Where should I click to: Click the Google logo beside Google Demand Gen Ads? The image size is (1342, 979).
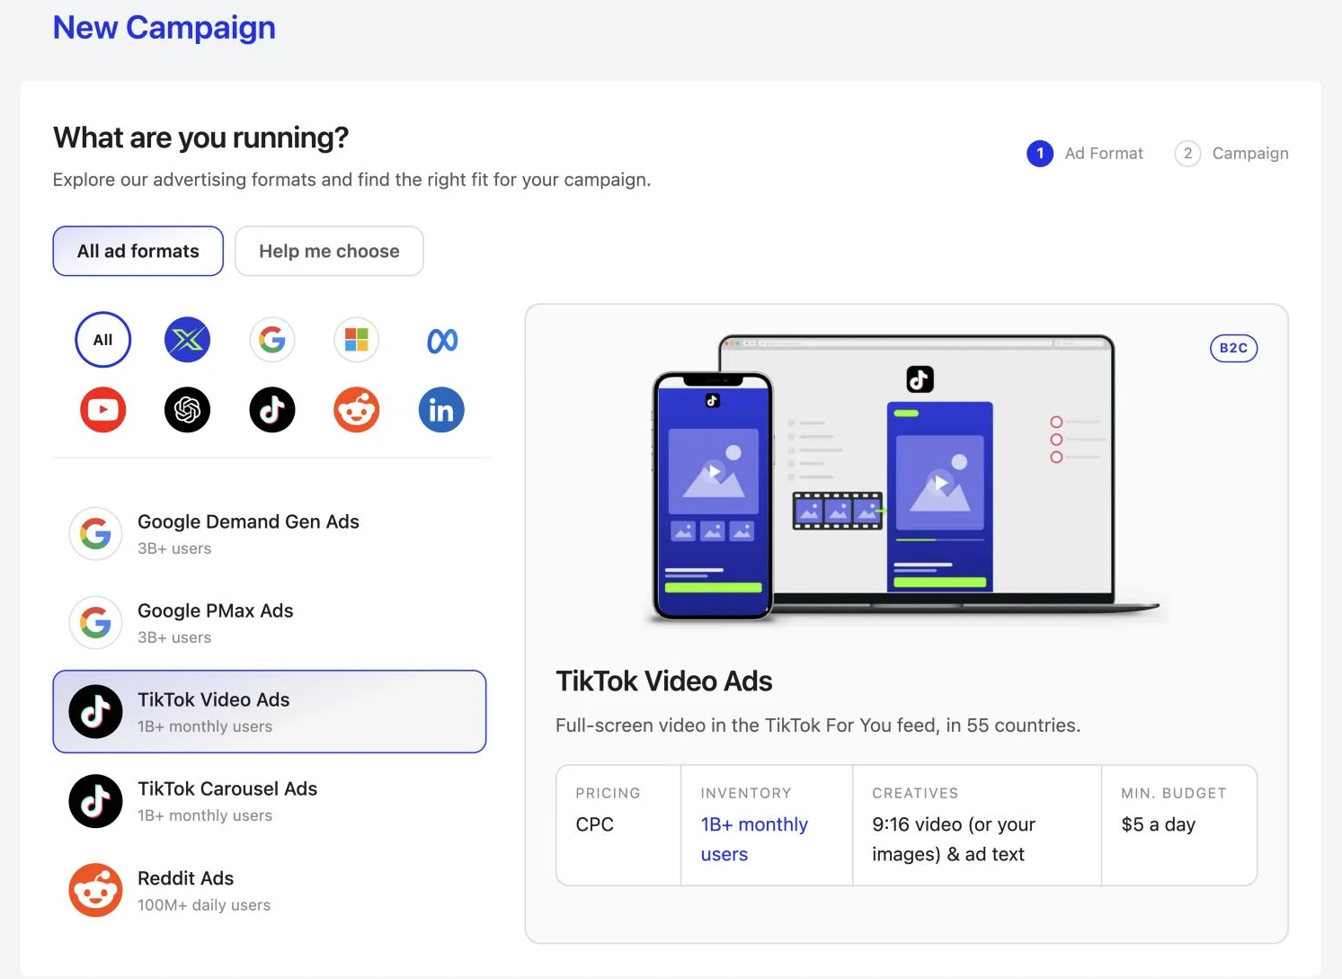click(95, 534)
